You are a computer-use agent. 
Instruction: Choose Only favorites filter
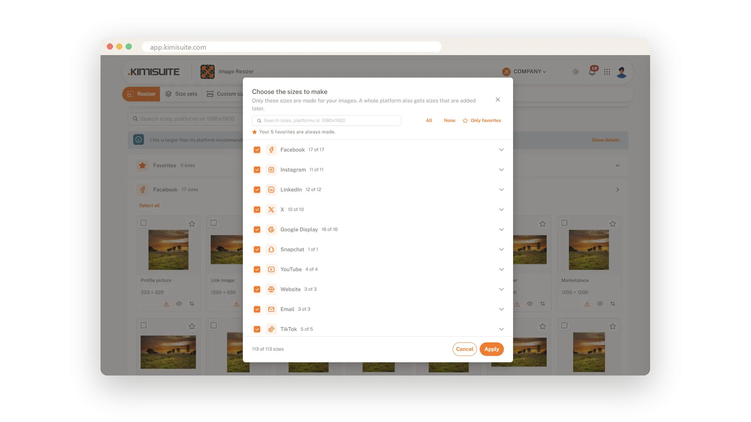pyautogui.click(x=482, y=120)
